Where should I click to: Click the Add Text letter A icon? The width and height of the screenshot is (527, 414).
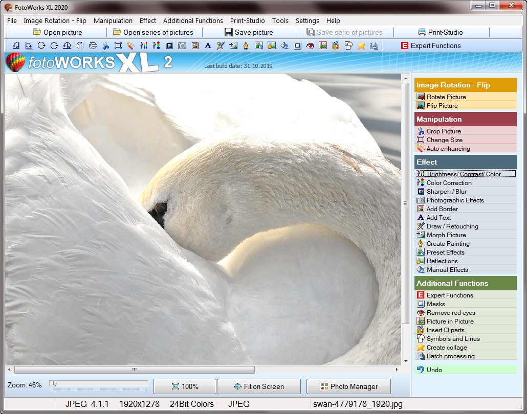click(x=208, y=45)
